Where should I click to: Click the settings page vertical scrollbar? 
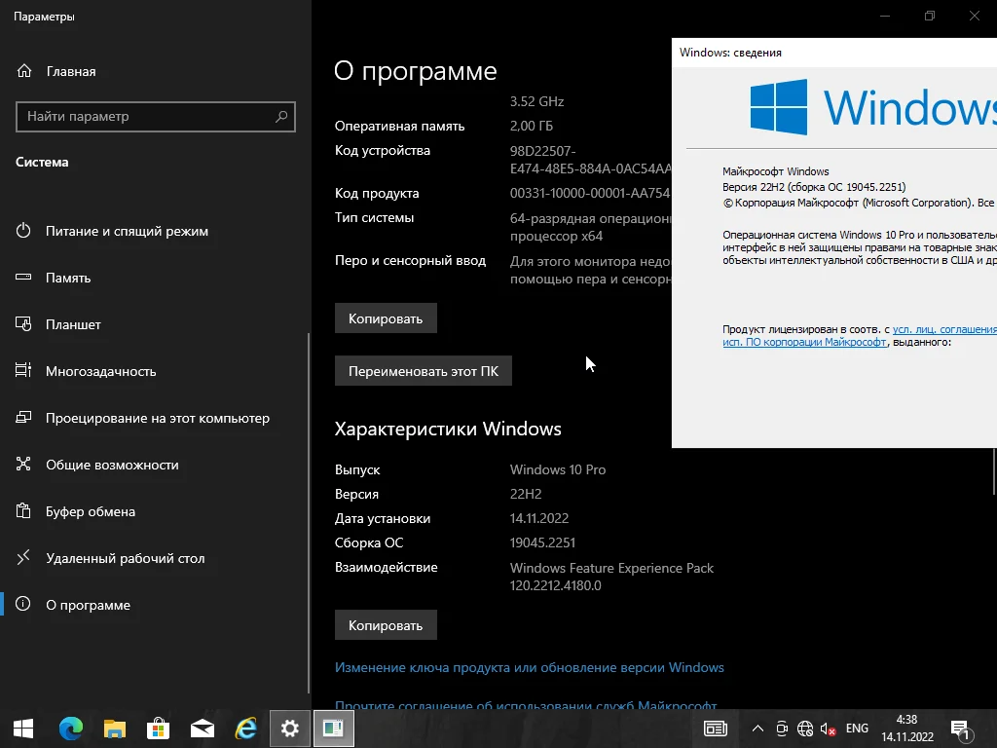tap(994, 470)
